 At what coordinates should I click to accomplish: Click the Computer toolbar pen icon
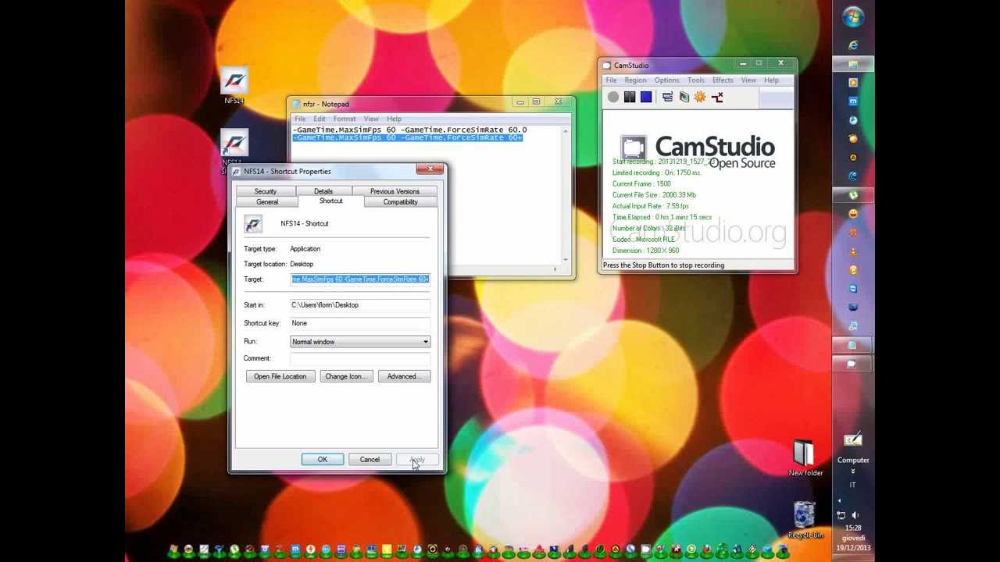coord(853,441)
